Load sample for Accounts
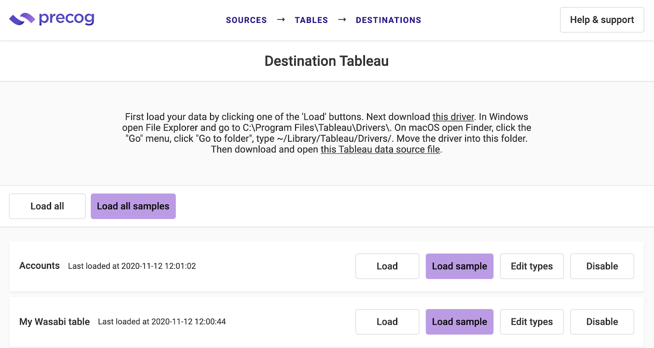This screenshot has height=348, width=654. point(459,266)
